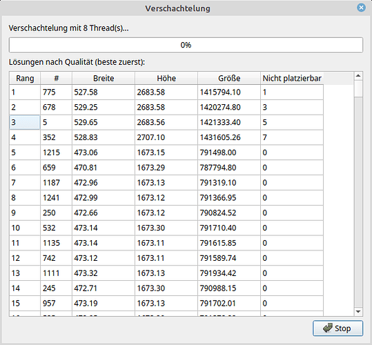Sort by the Größe column header
This screenshot has height=345, width=372.
tap(229, 78)
